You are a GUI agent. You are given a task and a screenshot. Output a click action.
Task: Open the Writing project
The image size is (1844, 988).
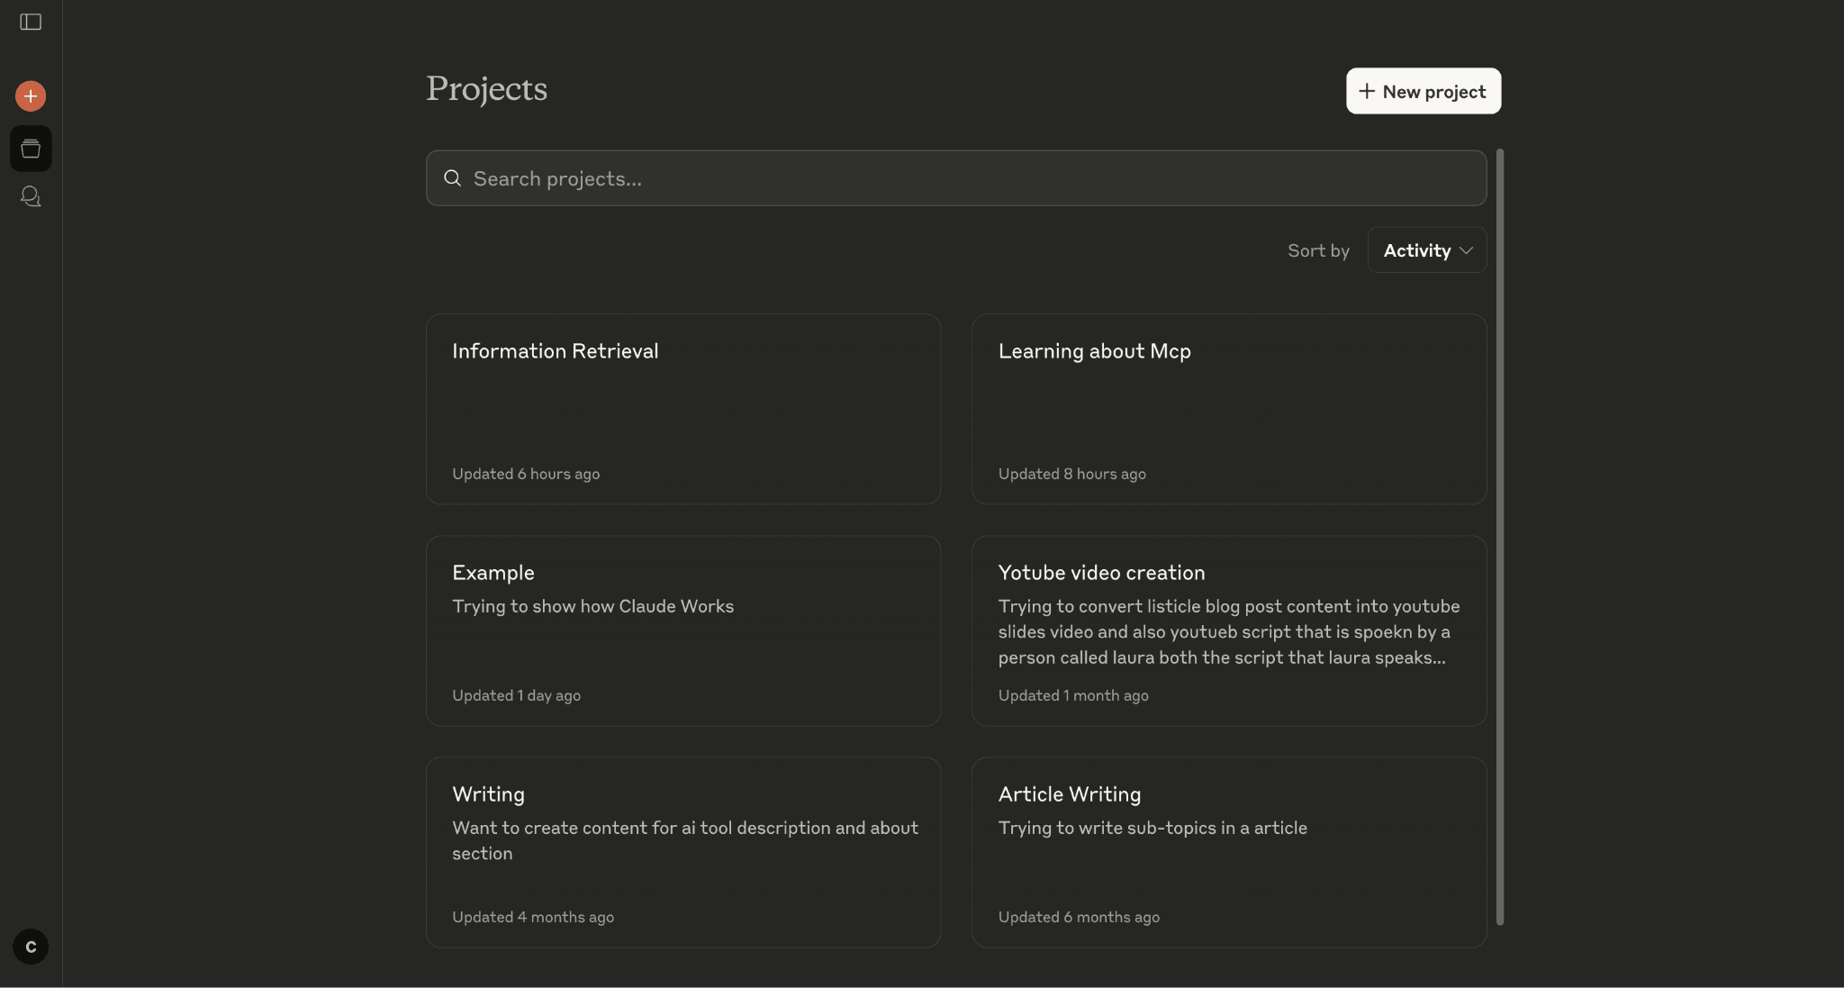[683, 852]
